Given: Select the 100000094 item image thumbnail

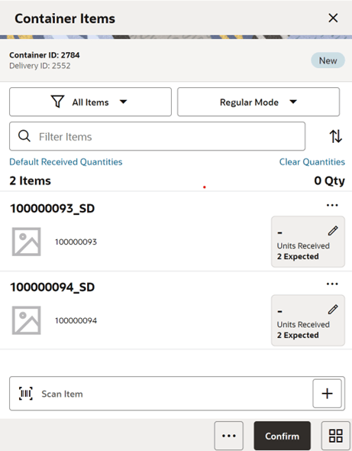Looking at the screenshot, I should coord(27,320).
